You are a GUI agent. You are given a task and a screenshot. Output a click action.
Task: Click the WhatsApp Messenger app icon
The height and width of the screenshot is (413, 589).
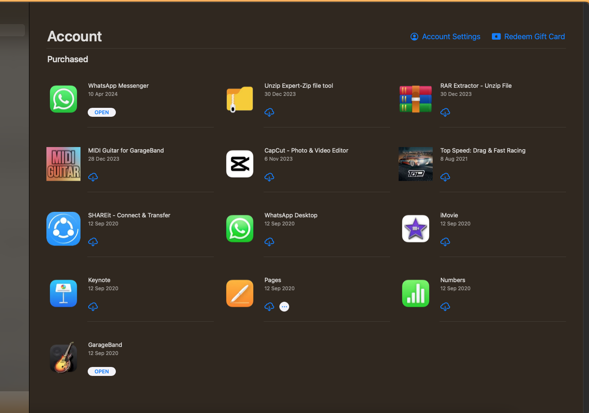[63, 99]
